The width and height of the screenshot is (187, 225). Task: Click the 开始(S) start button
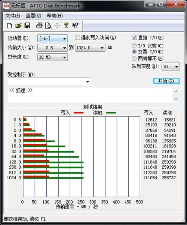click(x=166, y=81)
